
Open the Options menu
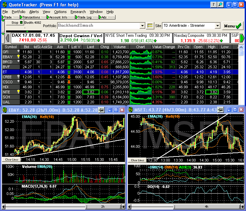[x=60, y=12]
